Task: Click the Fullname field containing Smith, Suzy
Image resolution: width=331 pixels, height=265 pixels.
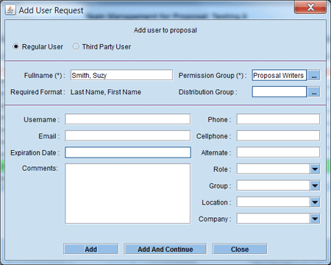Action: point(121,75)
